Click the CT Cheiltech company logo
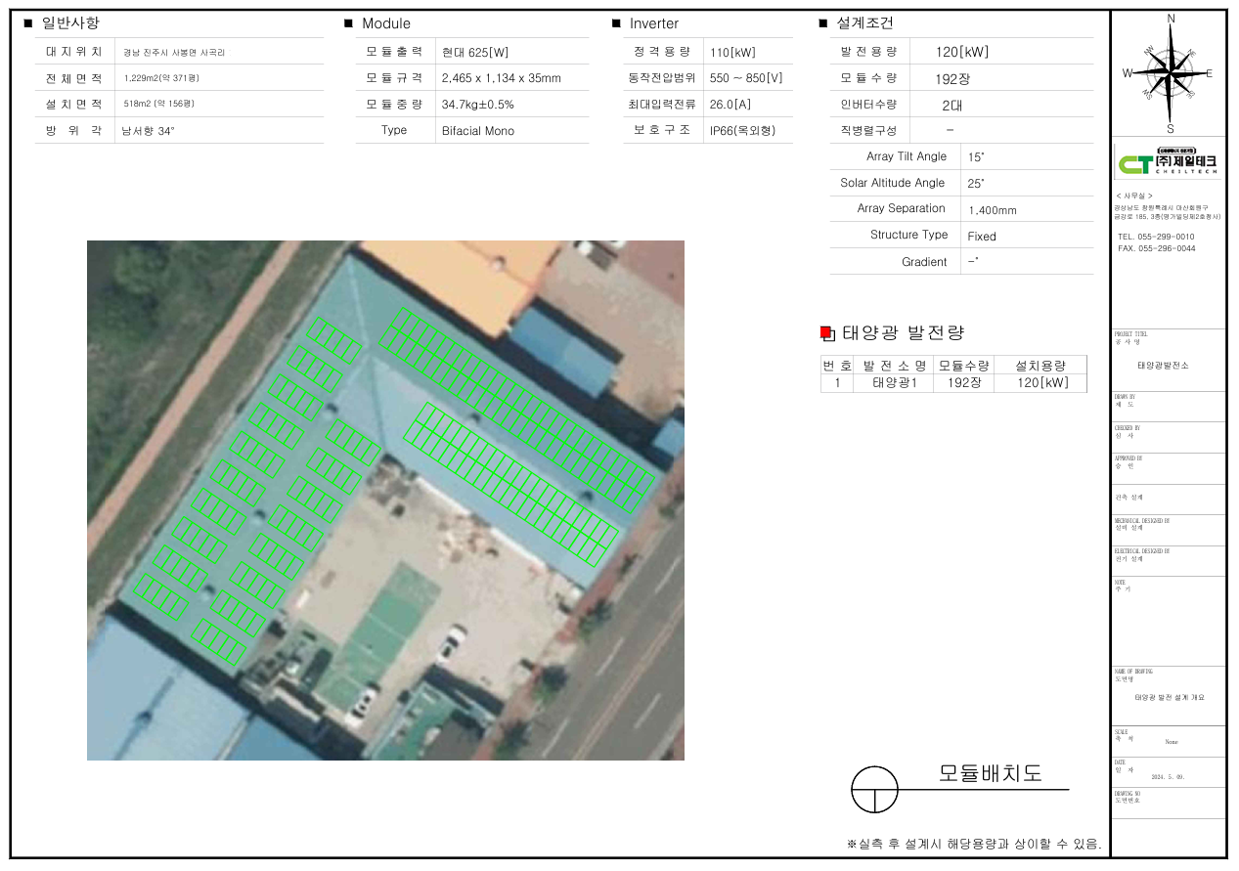 (1169, 161)
